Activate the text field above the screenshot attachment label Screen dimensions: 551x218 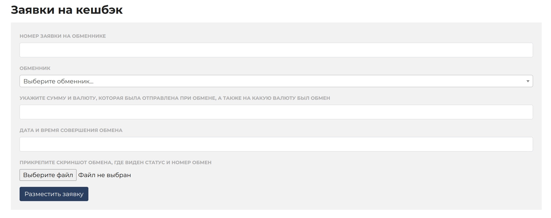pyautogui.click(x=276, y=144)
